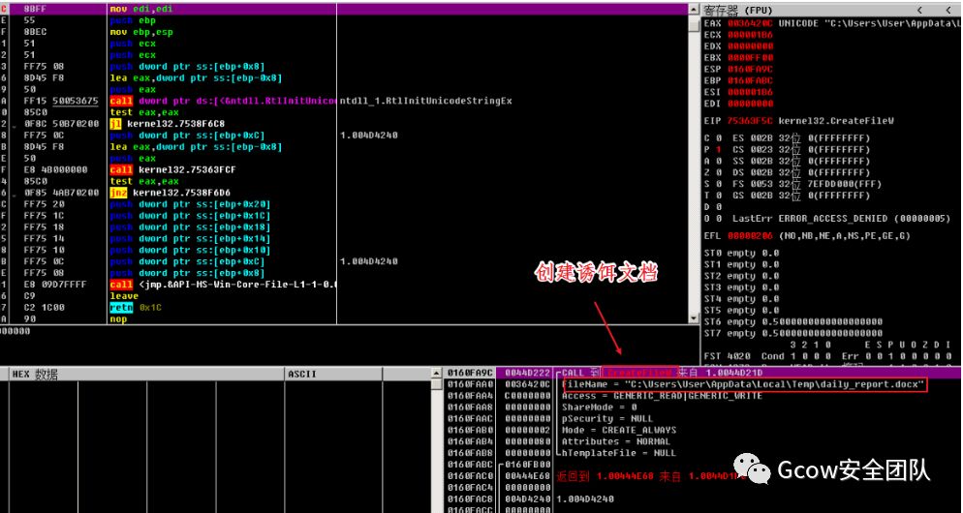The height and width of the screenshot is (513, 963).
Task: Toggle the A auxiliary flag
Action: 719,162
